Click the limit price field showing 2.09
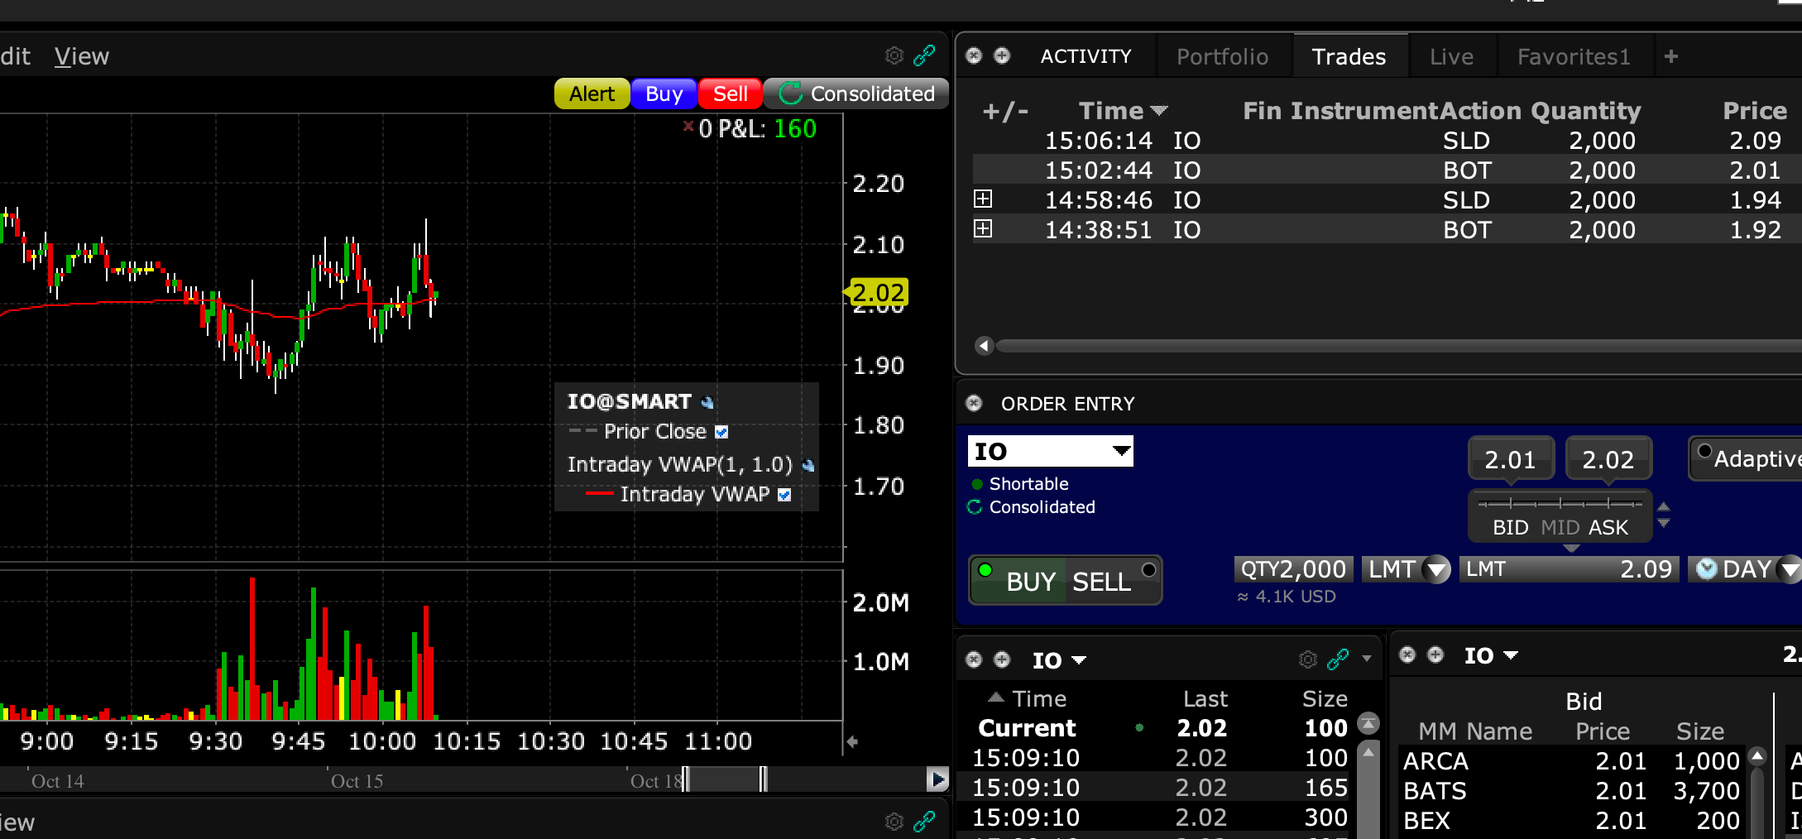This screenshot has width=1802, height=839. click(1568, 569)
